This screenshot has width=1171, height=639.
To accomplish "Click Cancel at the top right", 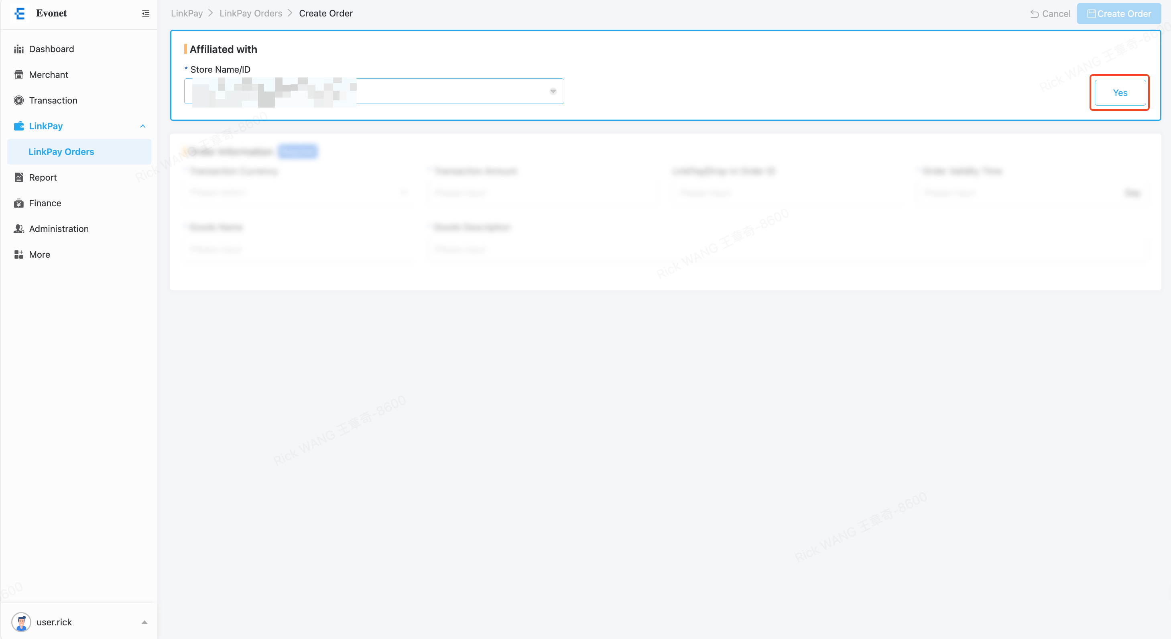I will (1050, 14).
